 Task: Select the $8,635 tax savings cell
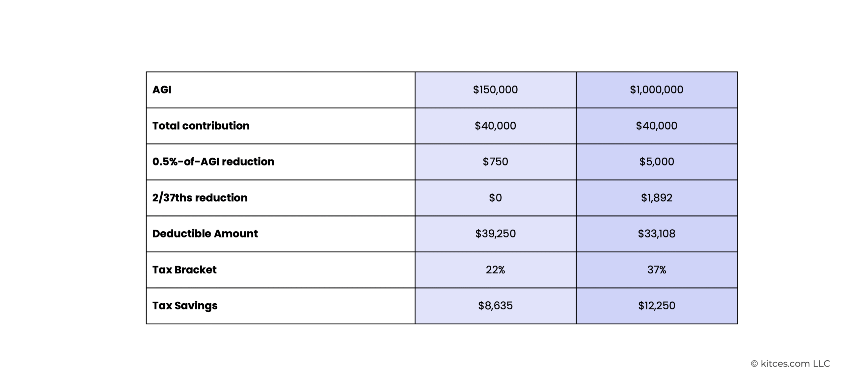click(495, 306)
